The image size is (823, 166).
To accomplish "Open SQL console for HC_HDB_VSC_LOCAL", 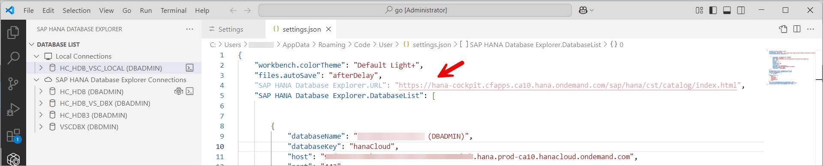I will [189, 68].
